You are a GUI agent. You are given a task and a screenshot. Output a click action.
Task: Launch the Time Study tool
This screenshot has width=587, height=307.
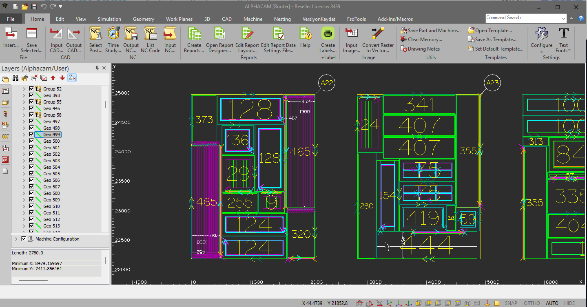click(x=113, y=34)
